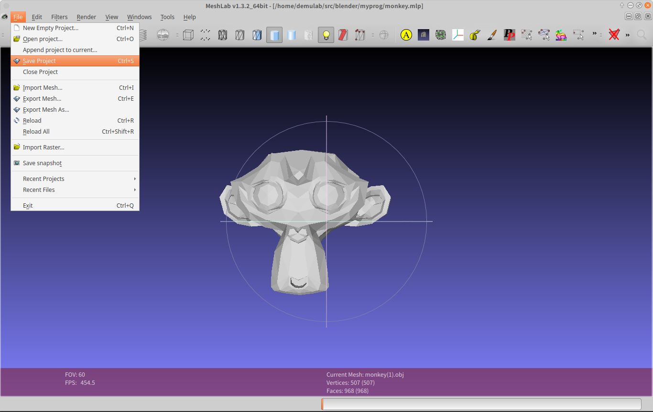Image resolution: width=653 pixels, height=412 pixels.
Task: Click the dark museum building tool icon
Action: coord(424,35)
